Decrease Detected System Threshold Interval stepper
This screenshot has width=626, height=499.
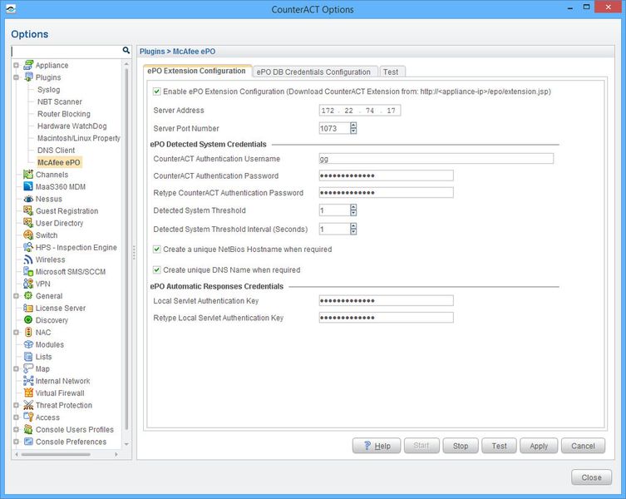tap(353, 232)
